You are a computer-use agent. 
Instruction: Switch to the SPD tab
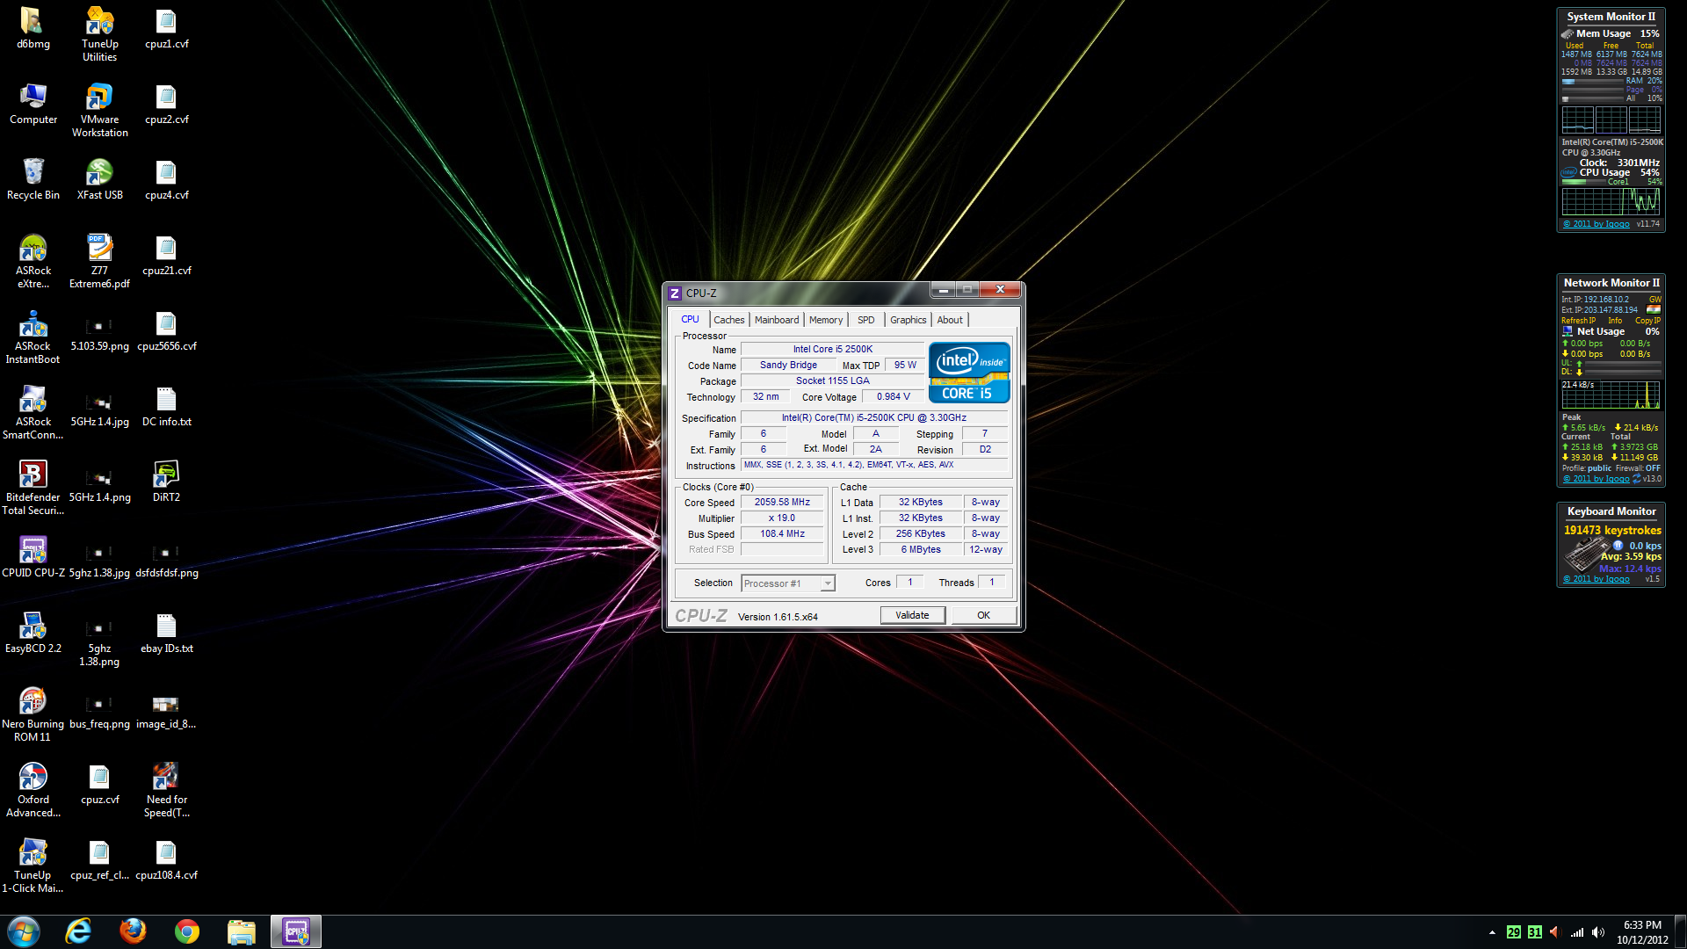(x=865, y=320)
